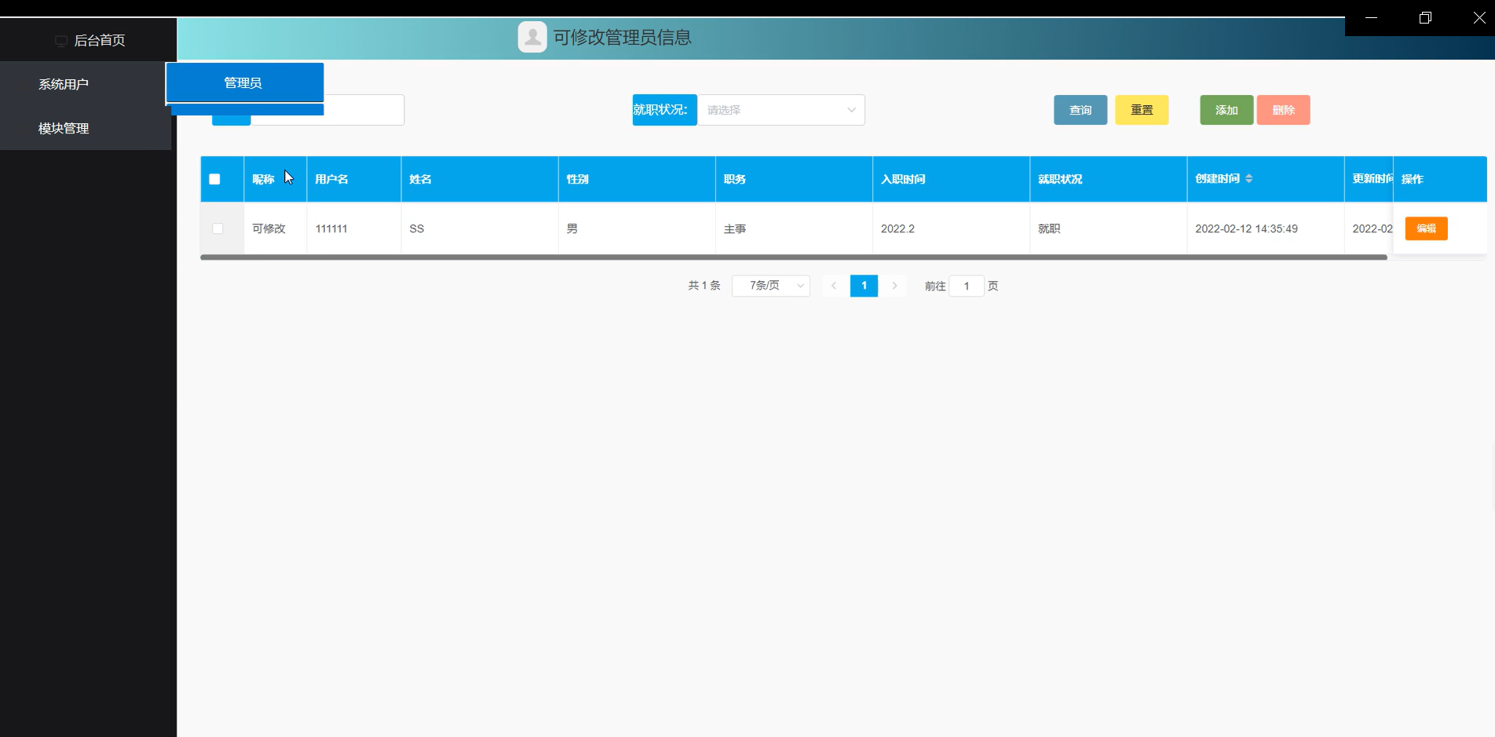
Task: Toggle the select-all checkbox in table header
Action: click(214, 179)
